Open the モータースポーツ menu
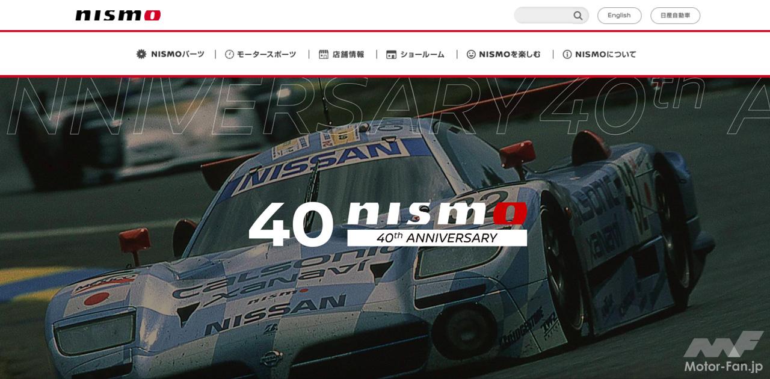The width and height of the screenshot is (770, 379). 260,54
